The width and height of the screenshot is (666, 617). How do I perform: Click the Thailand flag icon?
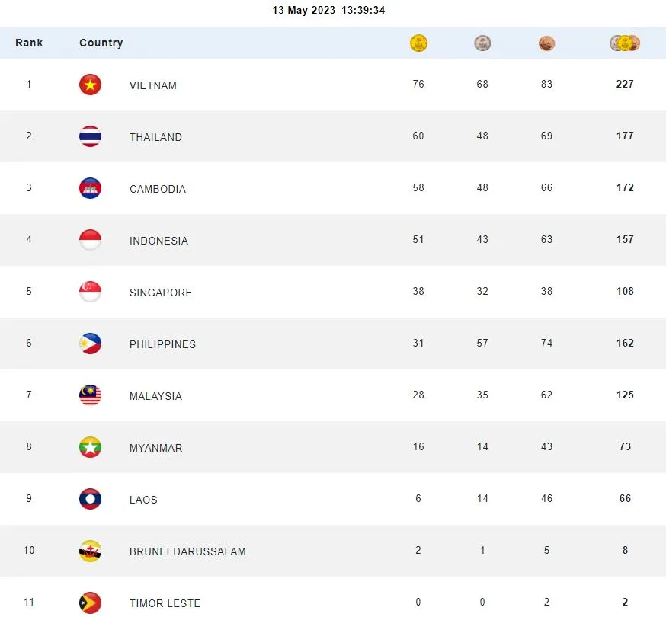tap(90, 136)
